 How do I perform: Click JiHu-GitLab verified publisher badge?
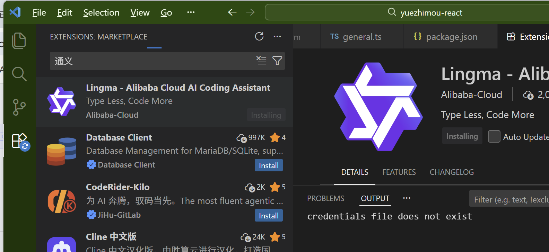click(91, 215)
